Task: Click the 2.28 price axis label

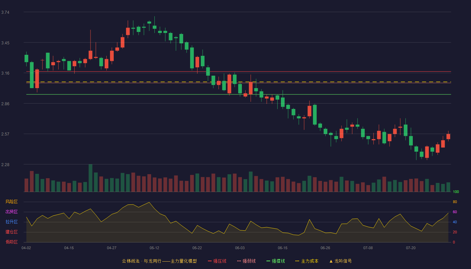Action: click(5, 165)
